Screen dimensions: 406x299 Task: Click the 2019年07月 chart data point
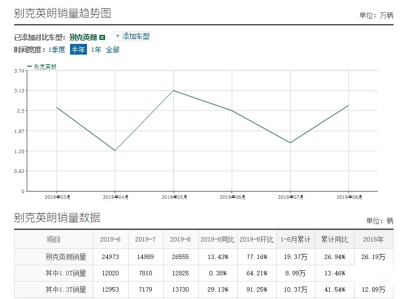[290, 143]
